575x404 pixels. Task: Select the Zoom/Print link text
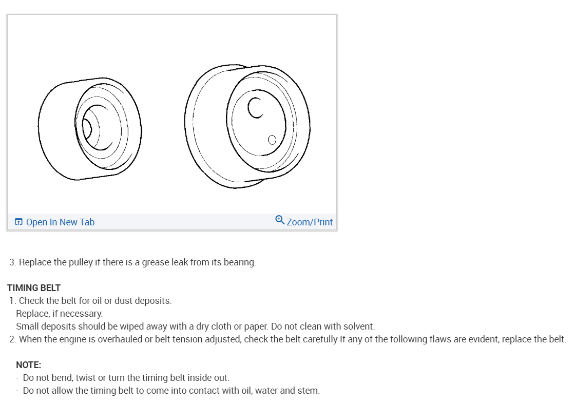310,222
